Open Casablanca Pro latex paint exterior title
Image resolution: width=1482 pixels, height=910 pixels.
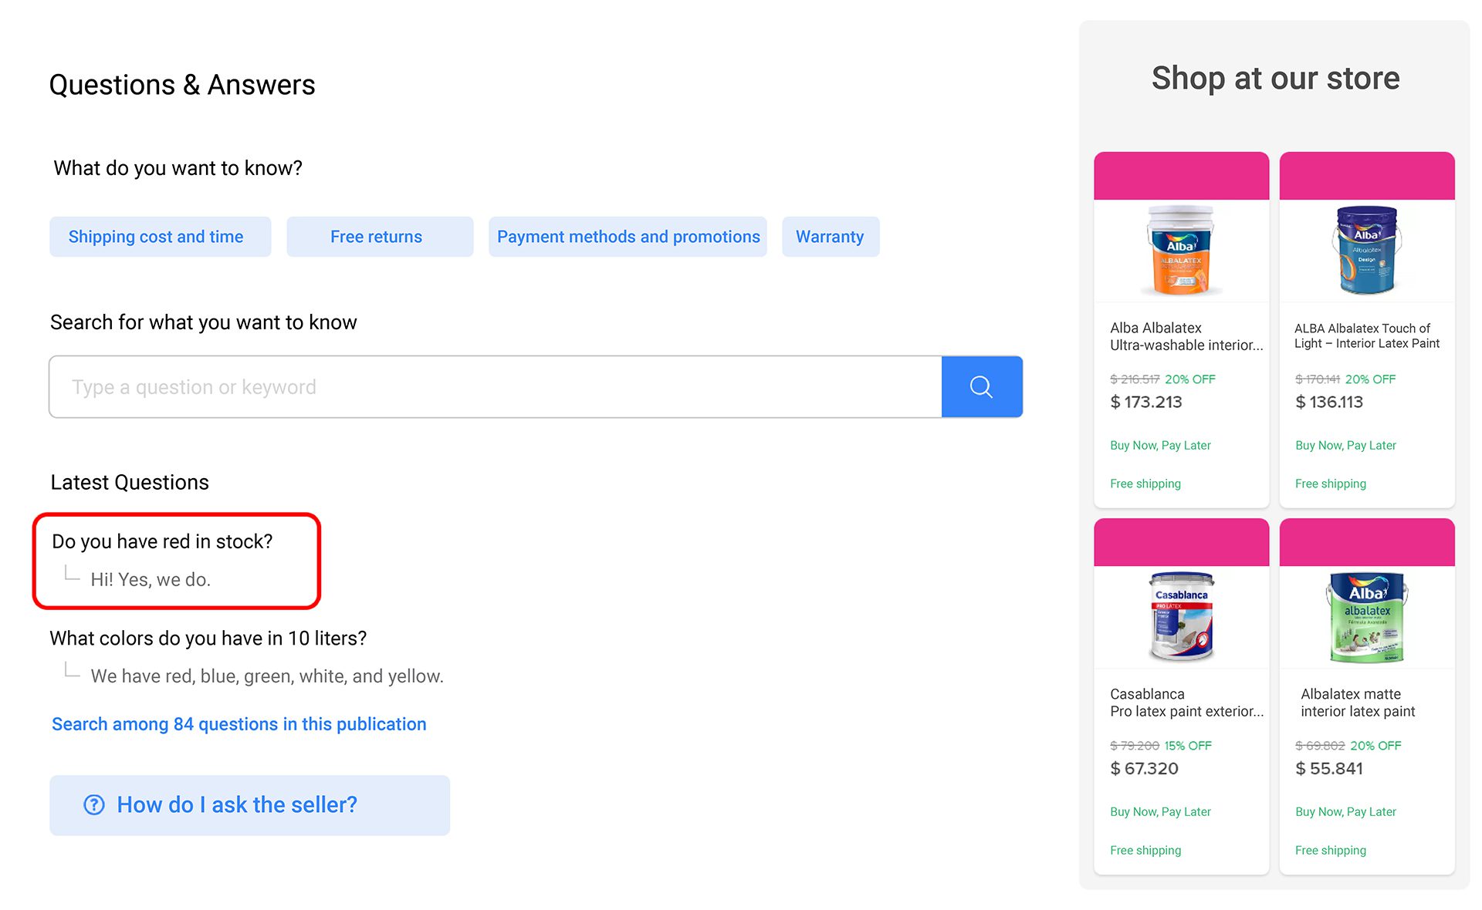1186,703
